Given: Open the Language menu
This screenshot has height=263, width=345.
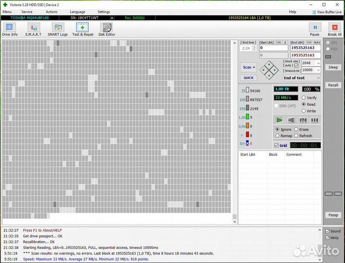Looking at the screenshot, I should point(77,12).
